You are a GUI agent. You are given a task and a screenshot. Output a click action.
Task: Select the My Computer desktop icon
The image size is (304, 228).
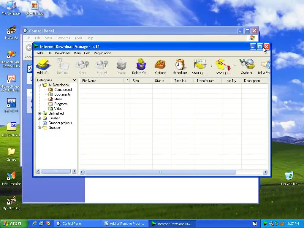pyautogui.click(x=12, y=8)
